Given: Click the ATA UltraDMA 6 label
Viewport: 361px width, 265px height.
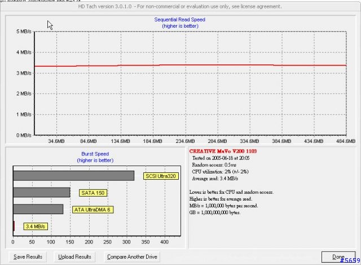Looking at the screenshot, I should (x=93, y=210).
